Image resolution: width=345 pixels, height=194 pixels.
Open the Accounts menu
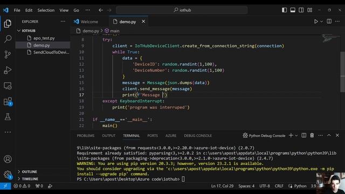click(8, 159)
